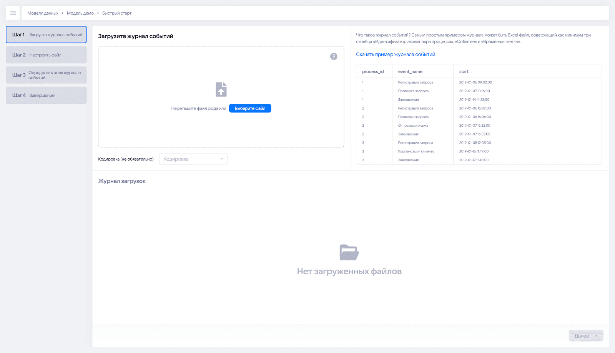Click the chevron after 'Модели данных' breadcrumb

pos(63,13)
